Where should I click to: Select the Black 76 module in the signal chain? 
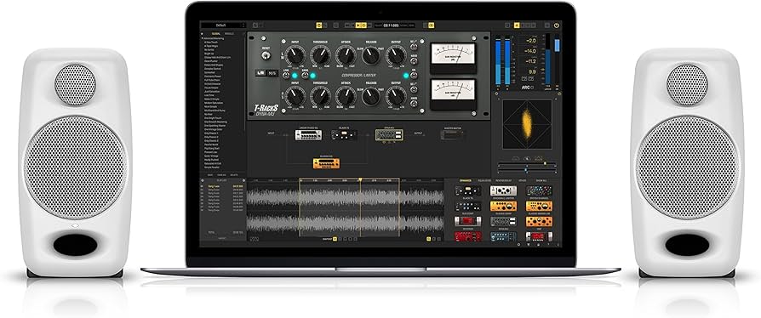click(x=344, y=134)
